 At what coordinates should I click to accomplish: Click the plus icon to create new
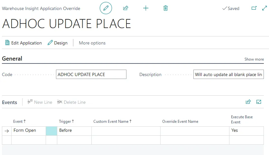tap(146, 8)
